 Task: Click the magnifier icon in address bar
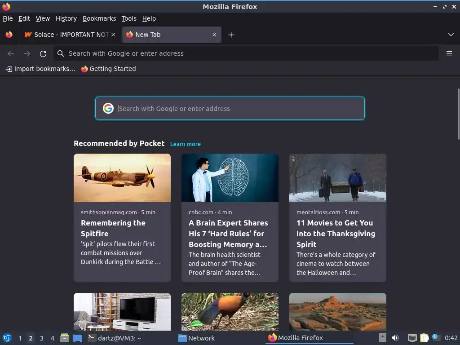point(61,53)
